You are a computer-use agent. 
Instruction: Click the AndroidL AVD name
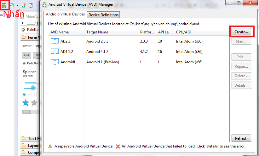[68, 62]
